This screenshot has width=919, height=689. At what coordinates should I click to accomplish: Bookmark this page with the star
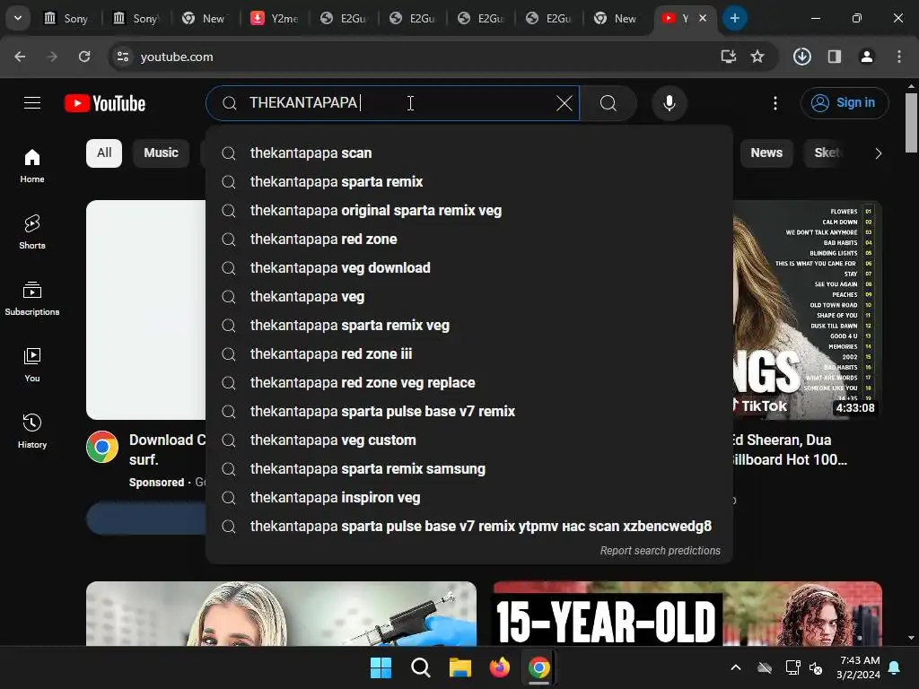point(757,57)
